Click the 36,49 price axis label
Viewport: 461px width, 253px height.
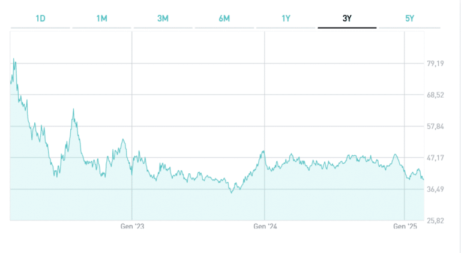[435, 189]
